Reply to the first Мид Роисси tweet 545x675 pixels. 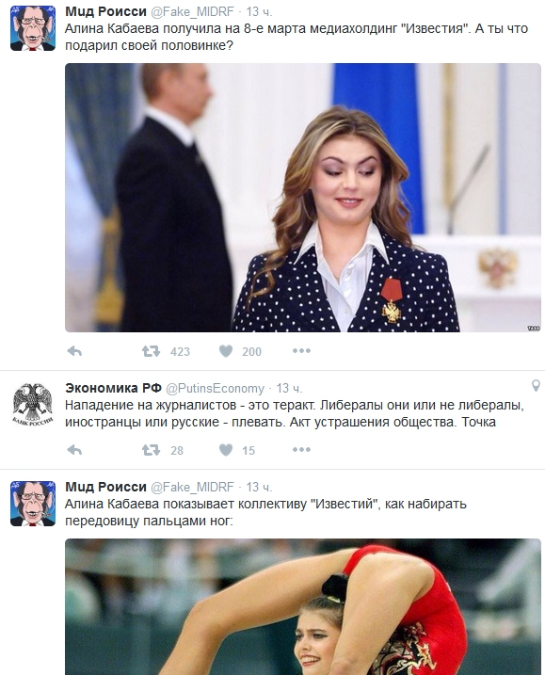pyautogui.click(x=75, y=351)
